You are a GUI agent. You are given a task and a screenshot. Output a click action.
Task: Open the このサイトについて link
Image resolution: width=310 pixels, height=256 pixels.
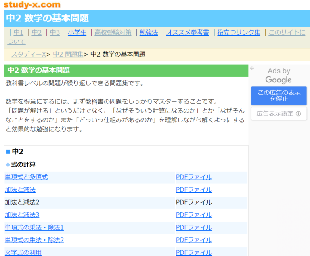click(287, 32)
